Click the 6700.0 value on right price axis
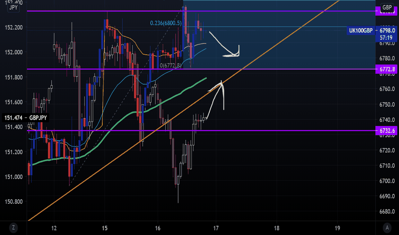399x235 pixels. point(387,181)
